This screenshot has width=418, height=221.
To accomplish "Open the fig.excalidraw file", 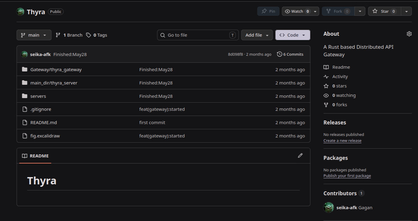I will [45, 136].
